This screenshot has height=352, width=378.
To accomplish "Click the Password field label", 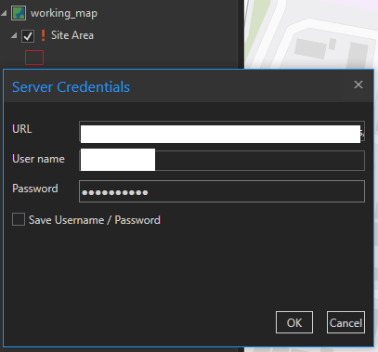I will (x=35, y=189).
